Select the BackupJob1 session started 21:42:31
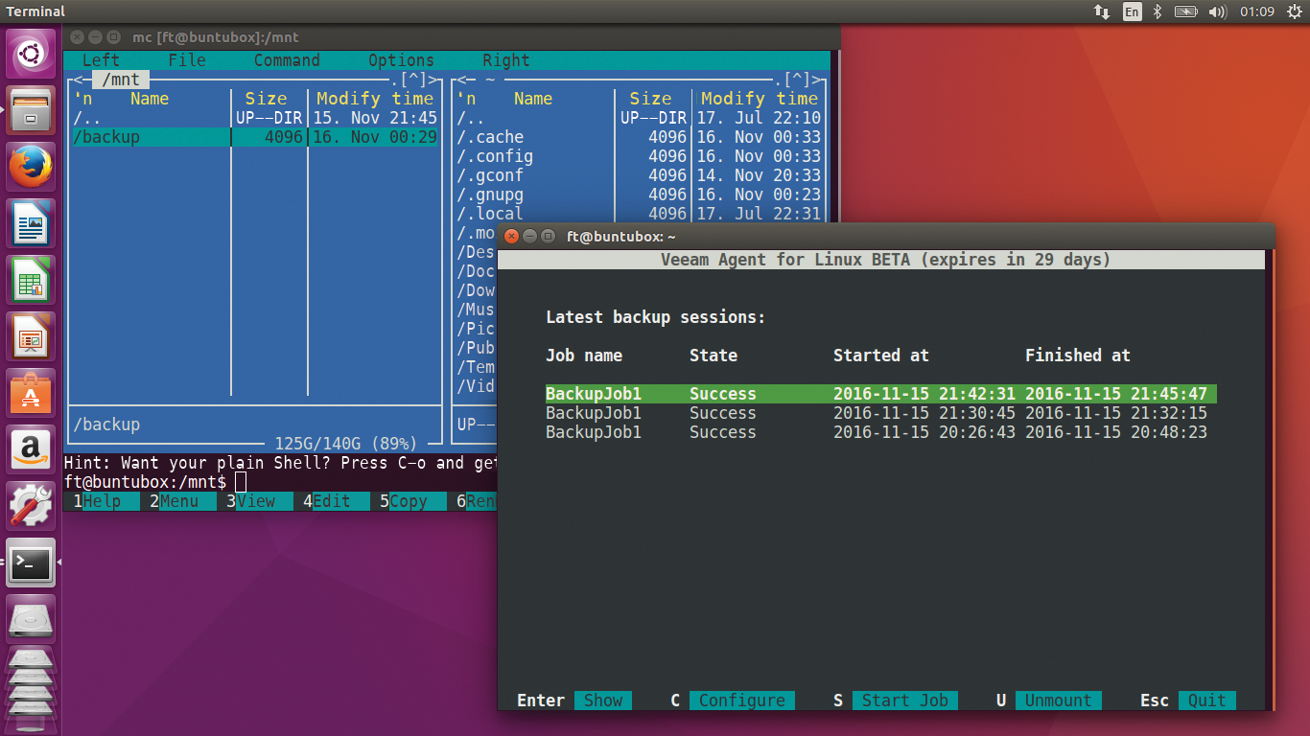The width and height of the screenshot is (1310, 736). point(880,394)
